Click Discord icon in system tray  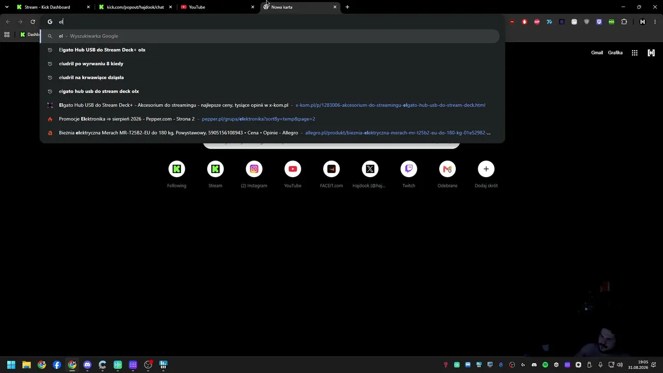pyautogui.click(x=534, y=365)
